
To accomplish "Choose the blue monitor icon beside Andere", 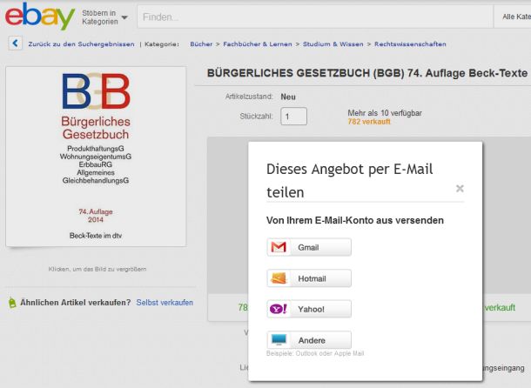I will 279,340.
